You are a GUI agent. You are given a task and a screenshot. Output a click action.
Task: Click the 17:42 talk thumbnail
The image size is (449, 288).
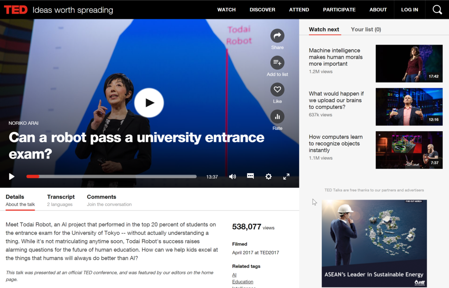click(x=409, y=63)
